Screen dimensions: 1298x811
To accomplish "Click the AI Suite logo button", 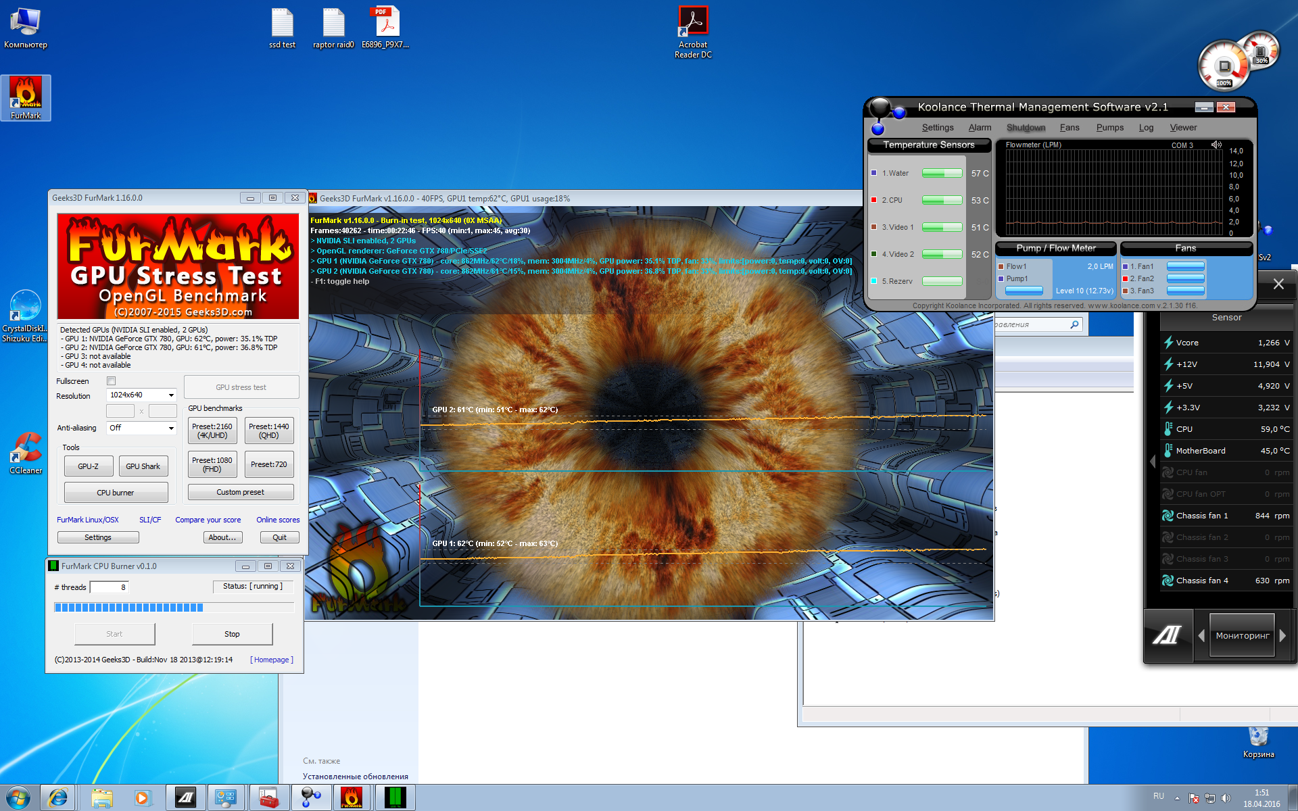I will tap(1167, 635).
